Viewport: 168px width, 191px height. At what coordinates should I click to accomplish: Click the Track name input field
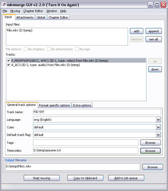click(x=97, y=112)
